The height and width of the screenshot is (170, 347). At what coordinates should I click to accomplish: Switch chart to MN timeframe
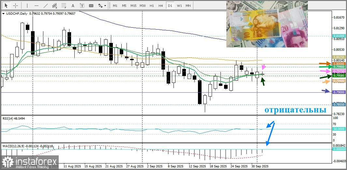188,6
